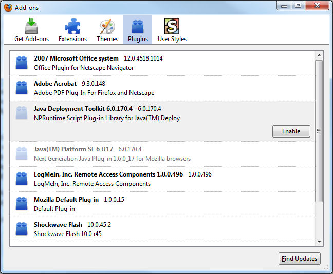Screen dimensions: 333x274
Task: Click version number 1.0.0.15
Action: [x=114, y=200]
